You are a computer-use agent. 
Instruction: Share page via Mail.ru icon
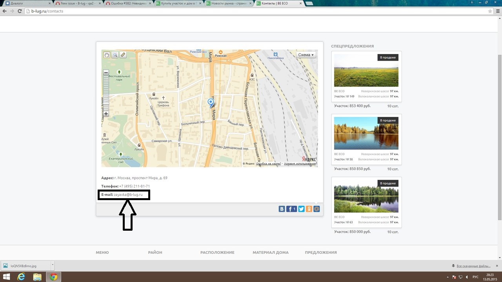tap(316, 209)
